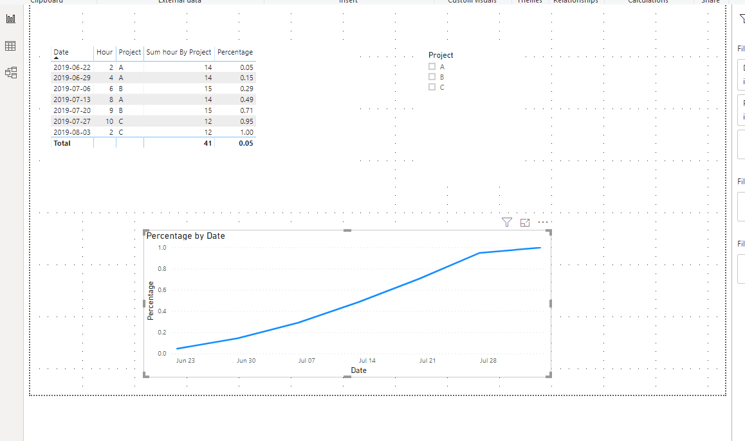Click the Jul 21 axis label
Screen dimensions: 745x441
coord(427,360)
